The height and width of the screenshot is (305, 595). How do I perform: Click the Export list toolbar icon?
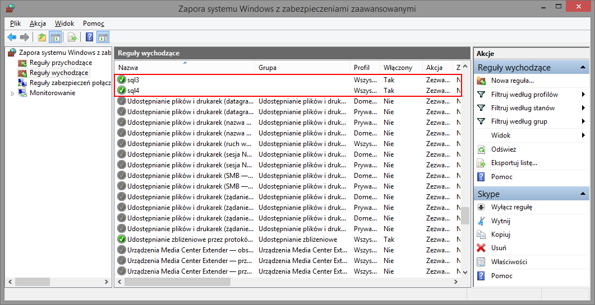[72, 37]
